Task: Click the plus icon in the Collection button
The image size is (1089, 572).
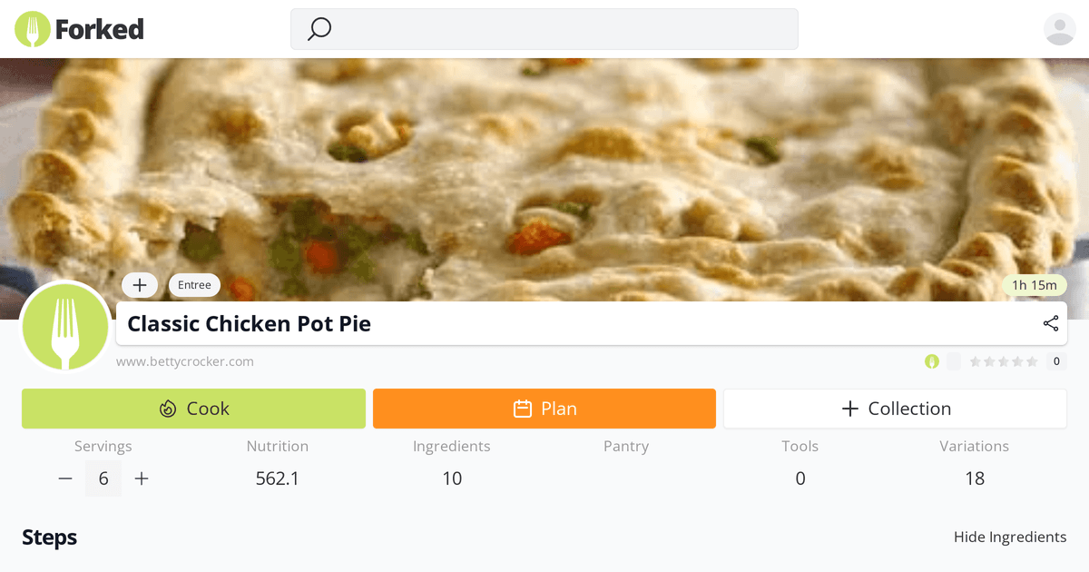Action: [849, 409]
